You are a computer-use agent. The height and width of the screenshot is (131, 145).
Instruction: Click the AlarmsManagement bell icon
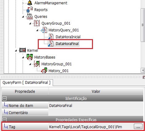click(x=30, y=3)
